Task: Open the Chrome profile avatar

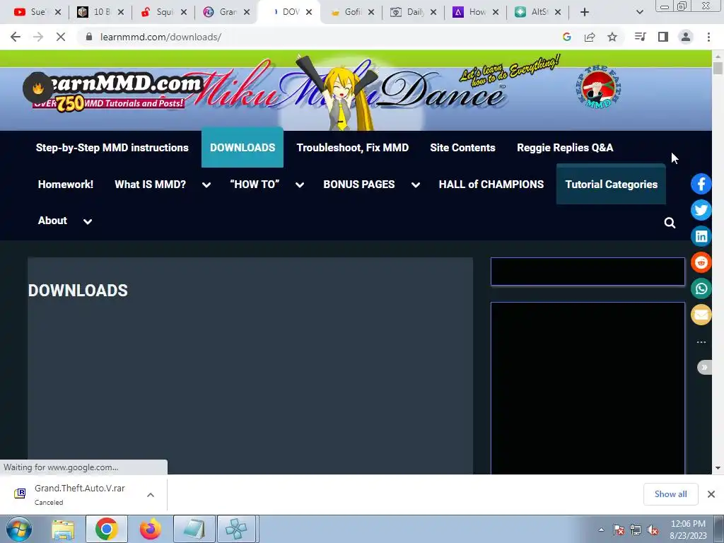Action: click(686, 37)
